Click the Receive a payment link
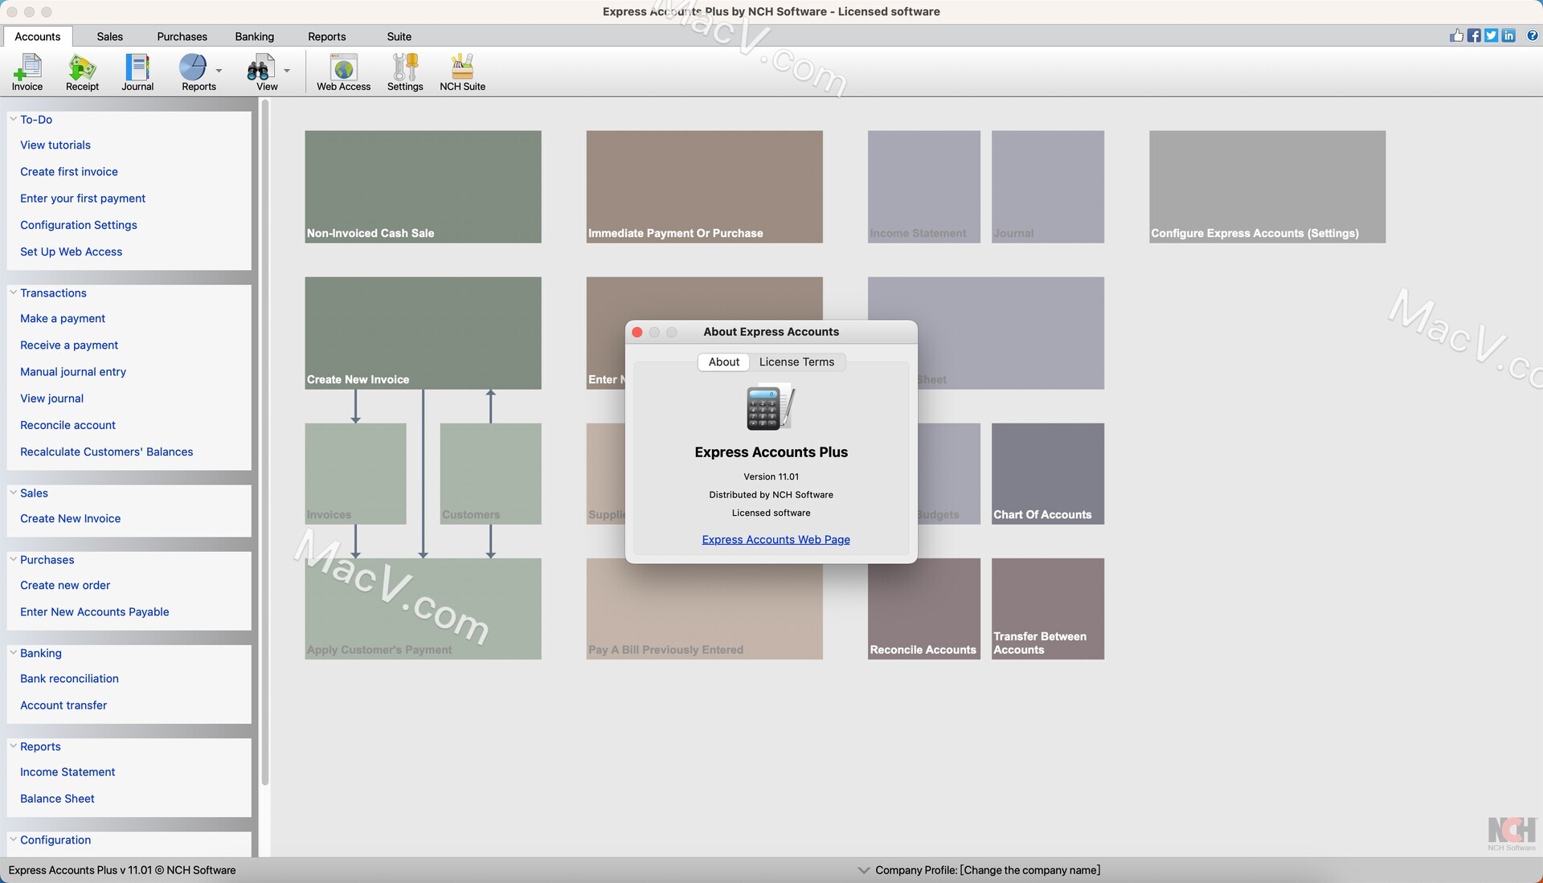The image size is (1543, 883). pyautogui.click(x=69, y=345)
